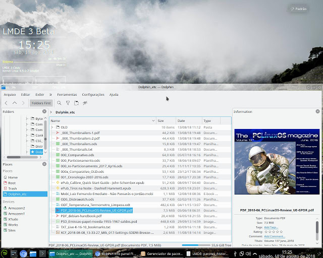Select ODS_Distrowatch.ods file
This screenshot has height=258, width=323.
(77, 199)
